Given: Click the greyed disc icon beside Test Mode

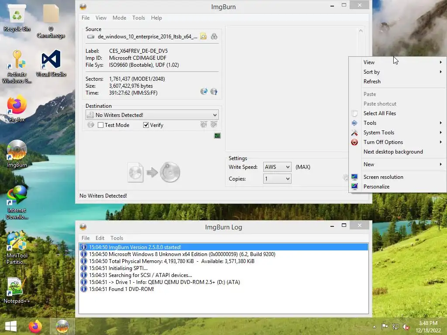Looking at the screenshot, I should tap(91, 125).
